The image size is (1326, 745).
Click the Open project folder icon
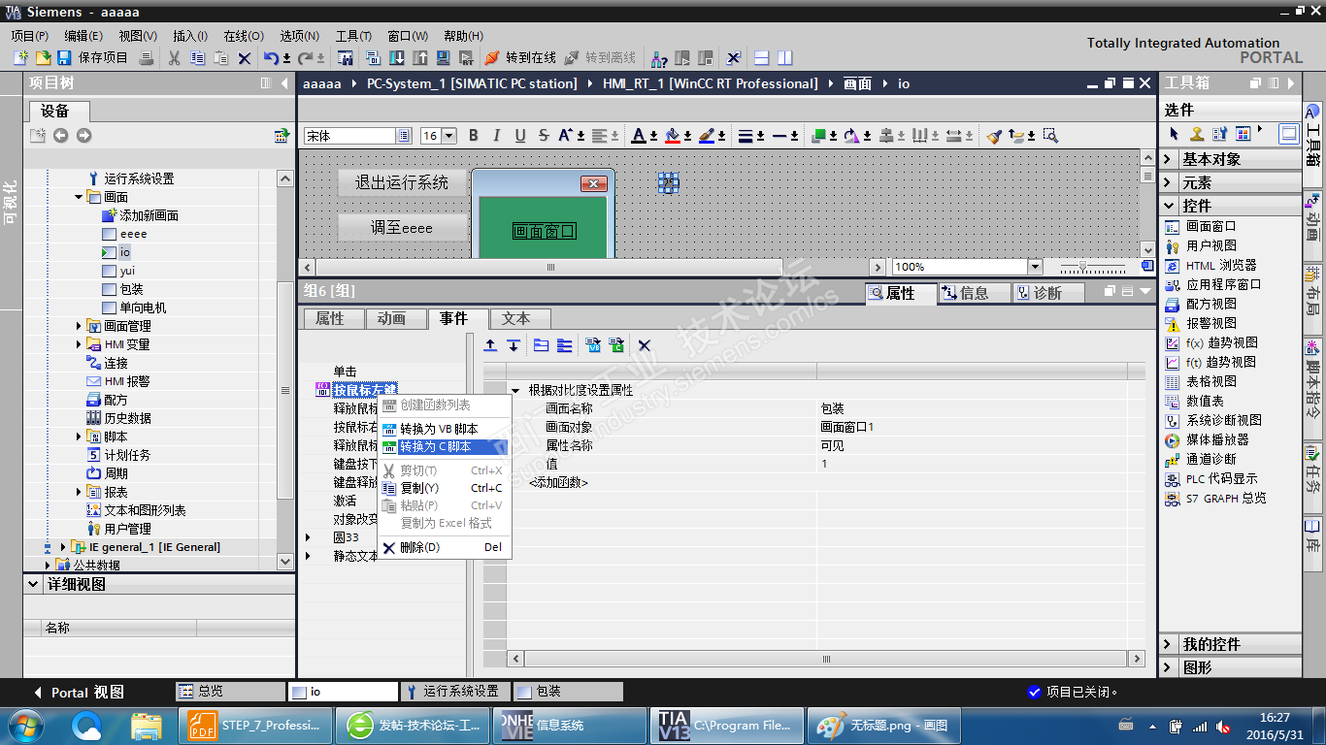43,58
